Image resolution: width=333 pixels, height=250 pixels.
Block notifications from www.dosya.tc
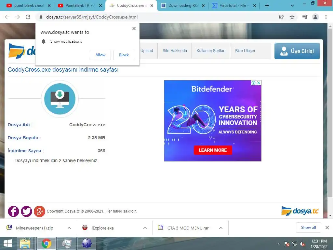point(124,55)
